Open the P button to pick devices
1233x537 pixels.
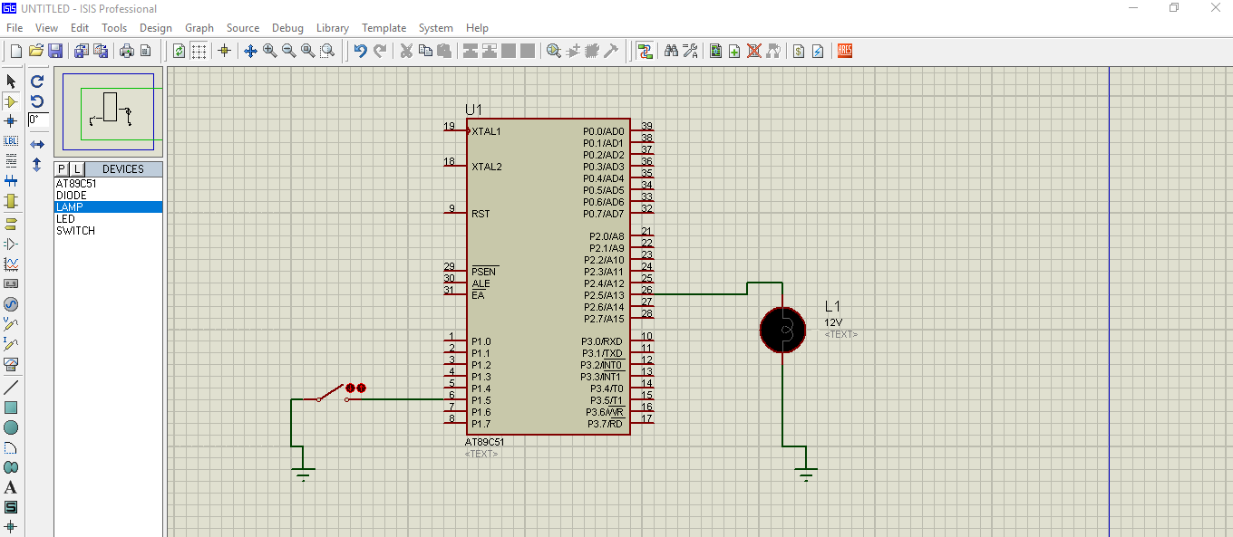pyautogui.click(x=60, y=168)
